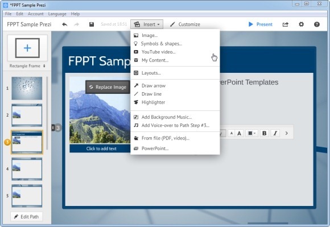Select path step 5 thumbnail
330x227 pixels.
pos(27,196)
